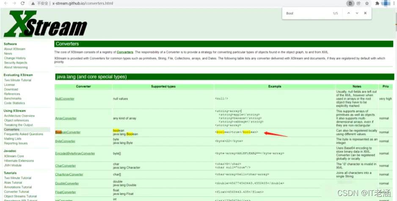Open Tweaking the Output sidebar link

19,125
